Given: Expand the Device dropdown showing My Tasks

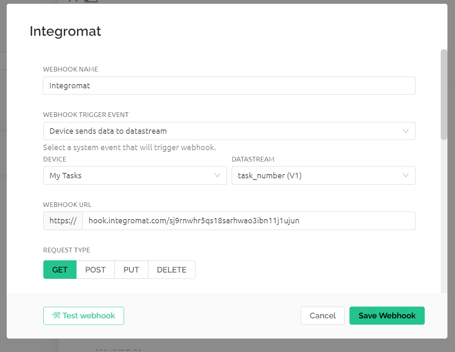Looking at the screenshot, I should click(135, 175).
